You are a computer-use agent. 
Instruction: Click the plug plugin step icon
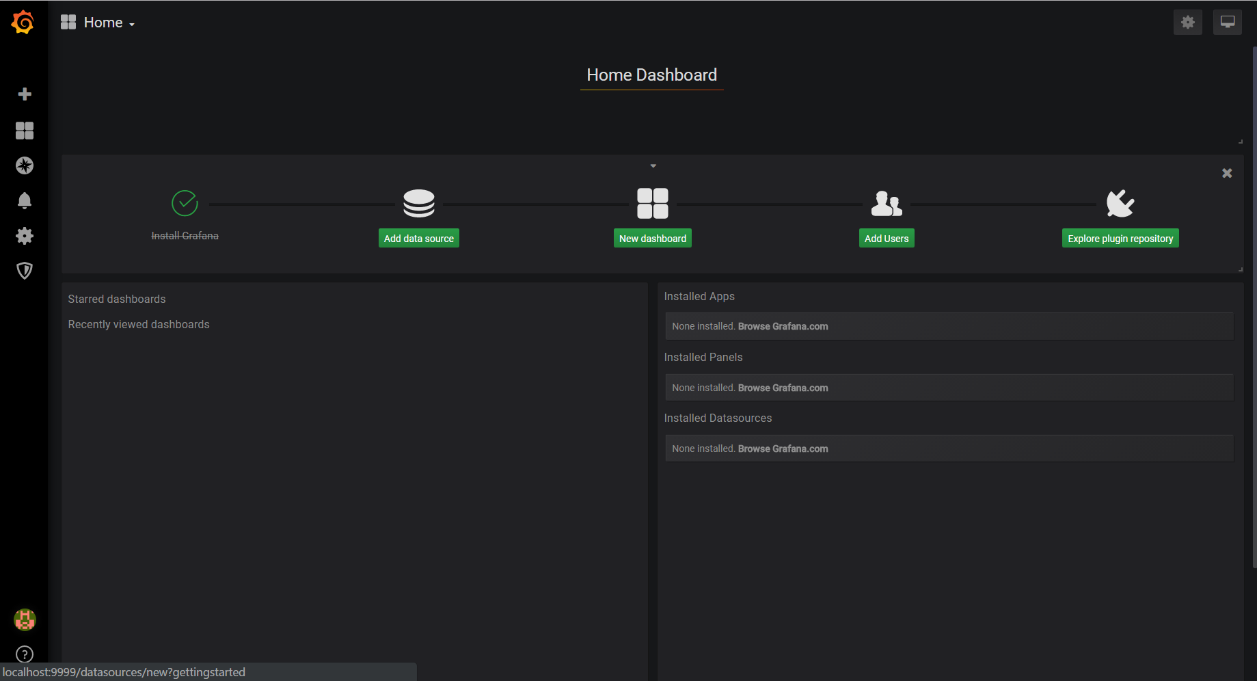coord(1120,203)
